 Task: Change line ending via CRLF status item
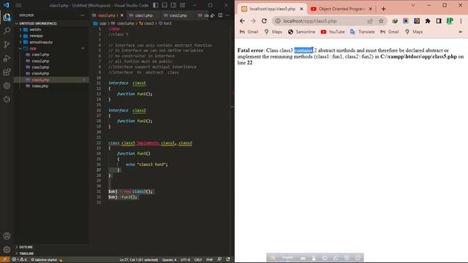tap(198, 260)
